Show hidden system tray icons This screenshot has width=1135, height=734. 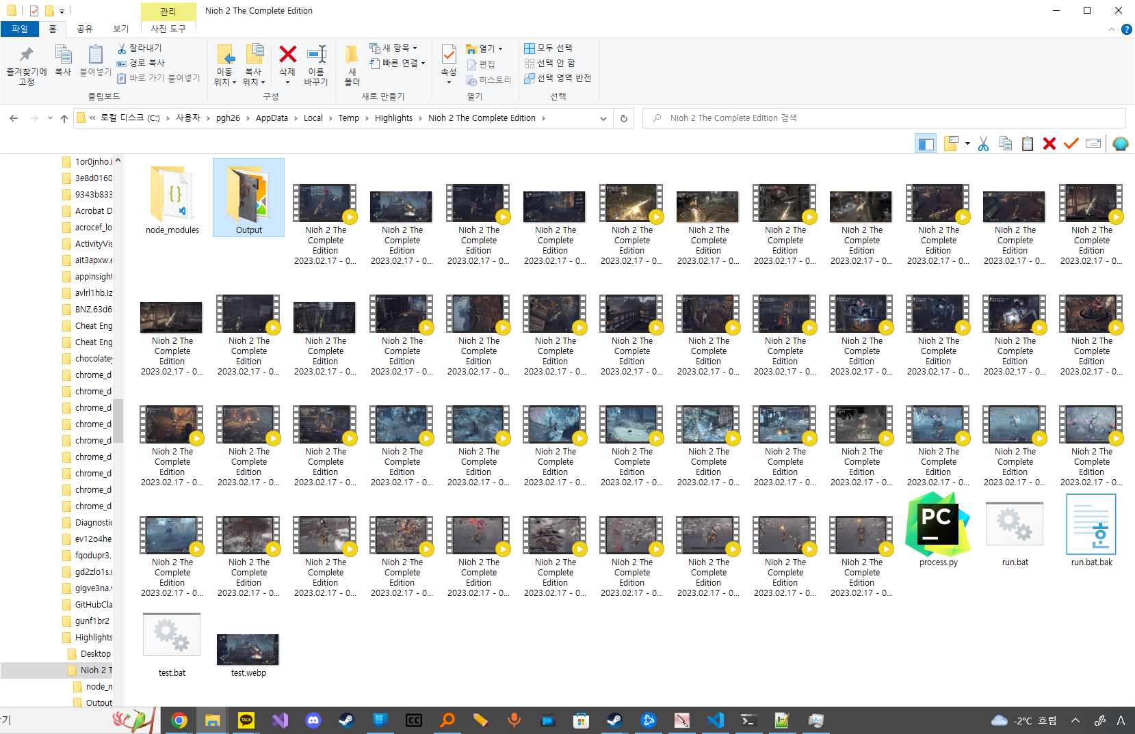click(1075, 720)
